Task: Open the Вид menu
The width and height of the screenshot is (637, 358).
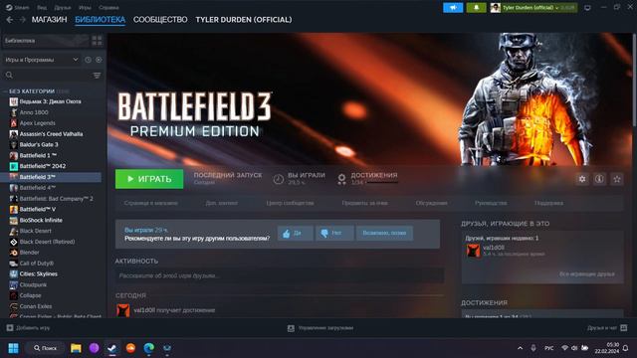Action: point(42,7)
